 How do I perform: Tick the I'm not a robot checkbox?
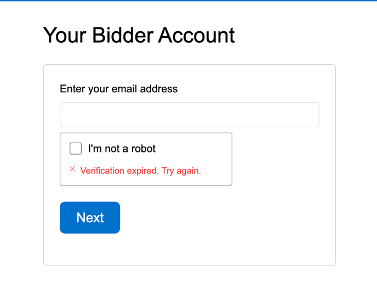[76, 148]
